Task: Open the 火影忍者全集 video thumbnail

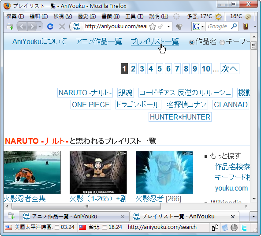Action: 32,172
